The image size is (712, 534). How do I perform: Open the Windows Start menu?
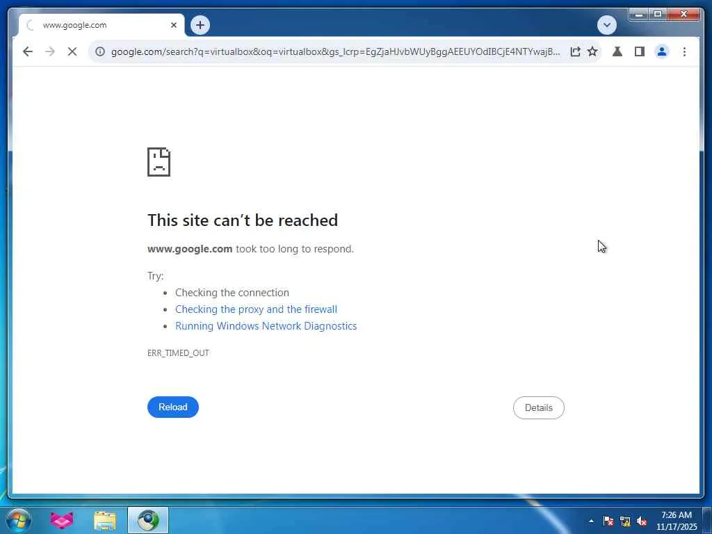19,520
